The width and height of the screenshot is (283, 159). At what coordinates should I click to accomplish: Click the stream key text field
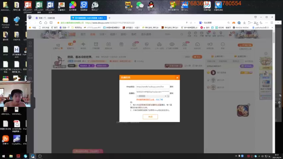pos(152,92)
